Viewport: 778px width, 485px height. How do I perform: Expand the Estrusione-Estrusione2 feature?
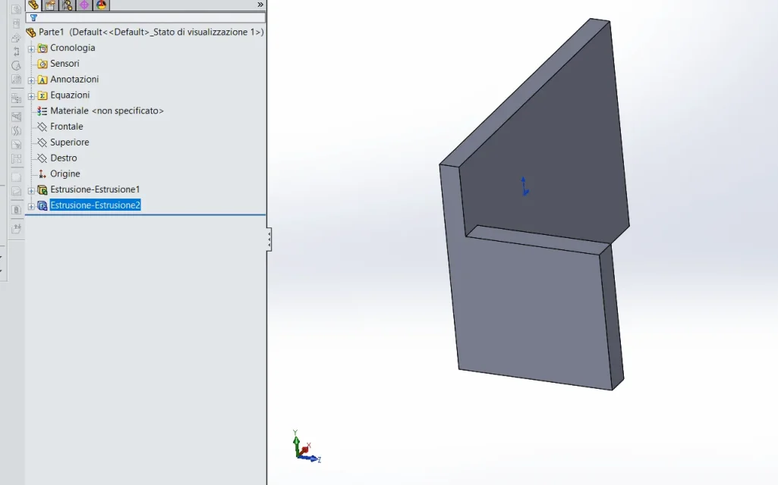31,206
